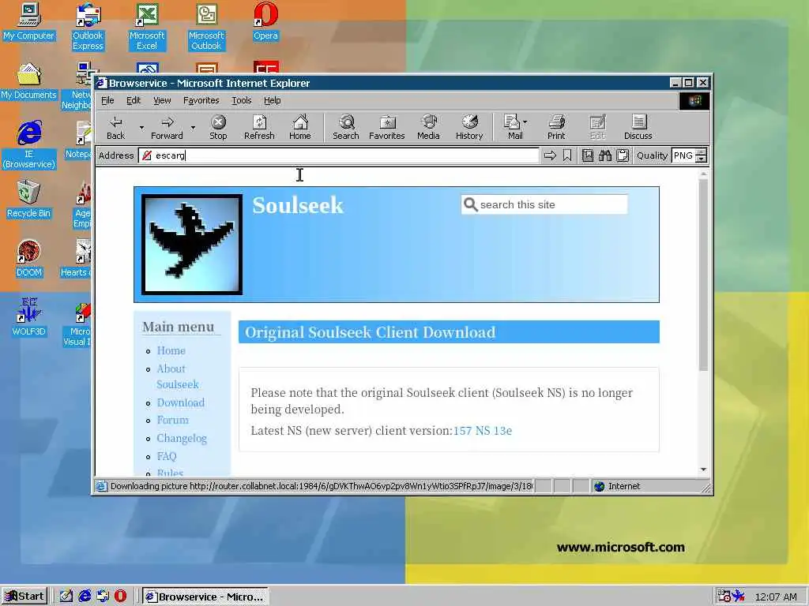Click the scroll down arrow of the page
This screenshot has width=809, height=606.
click(x=703, y=469)
